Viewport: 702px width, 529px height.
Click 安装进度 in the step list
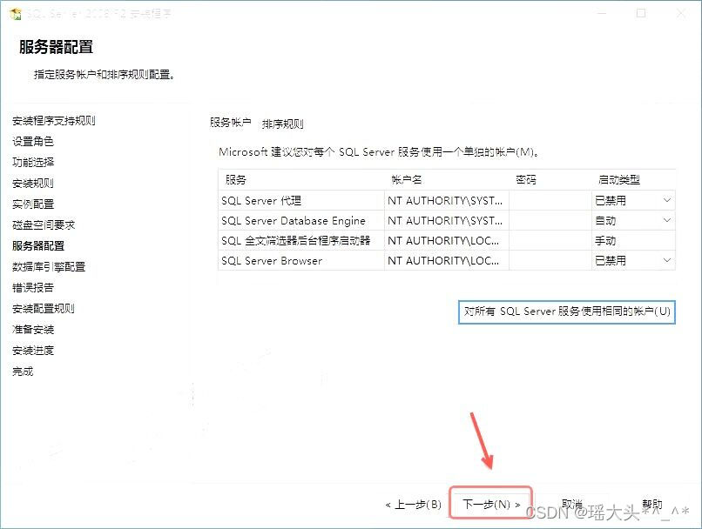33,350
